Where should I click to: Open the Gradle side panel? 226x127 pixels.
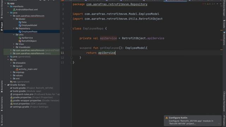pos(224,24)
